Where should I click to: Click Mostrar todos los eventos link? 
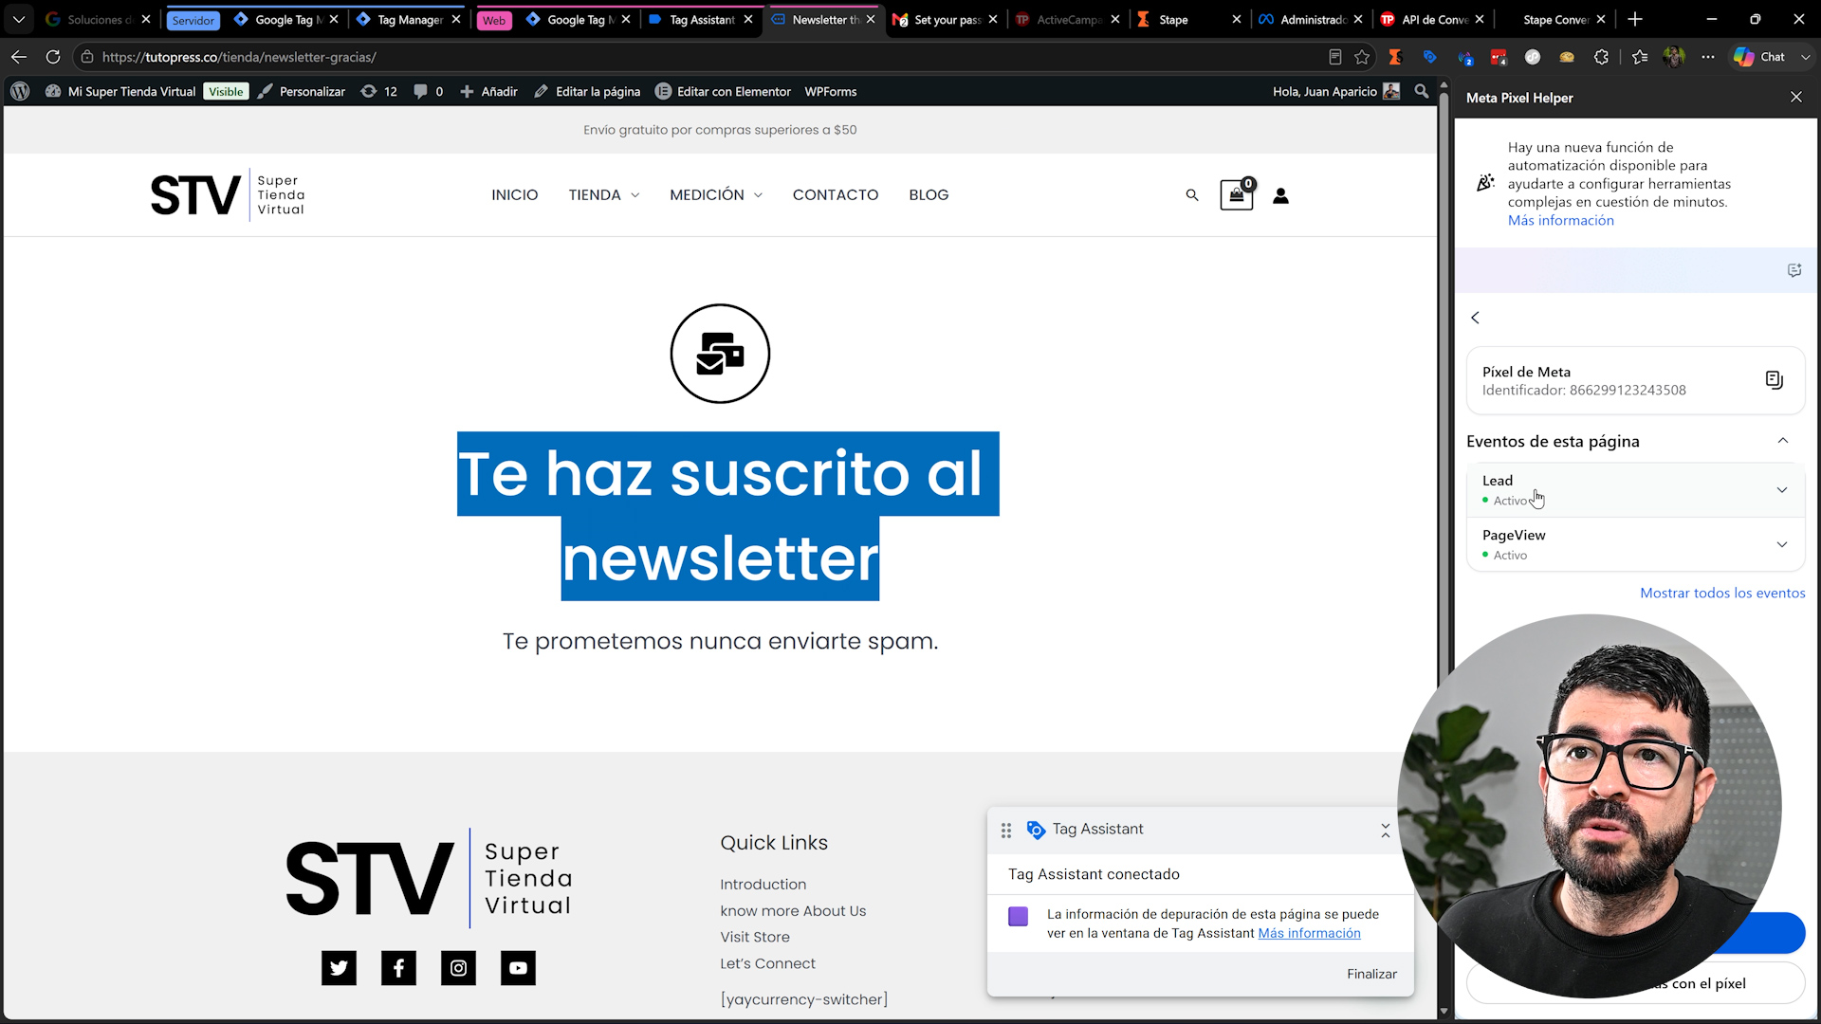click(x=1722, y=593)
